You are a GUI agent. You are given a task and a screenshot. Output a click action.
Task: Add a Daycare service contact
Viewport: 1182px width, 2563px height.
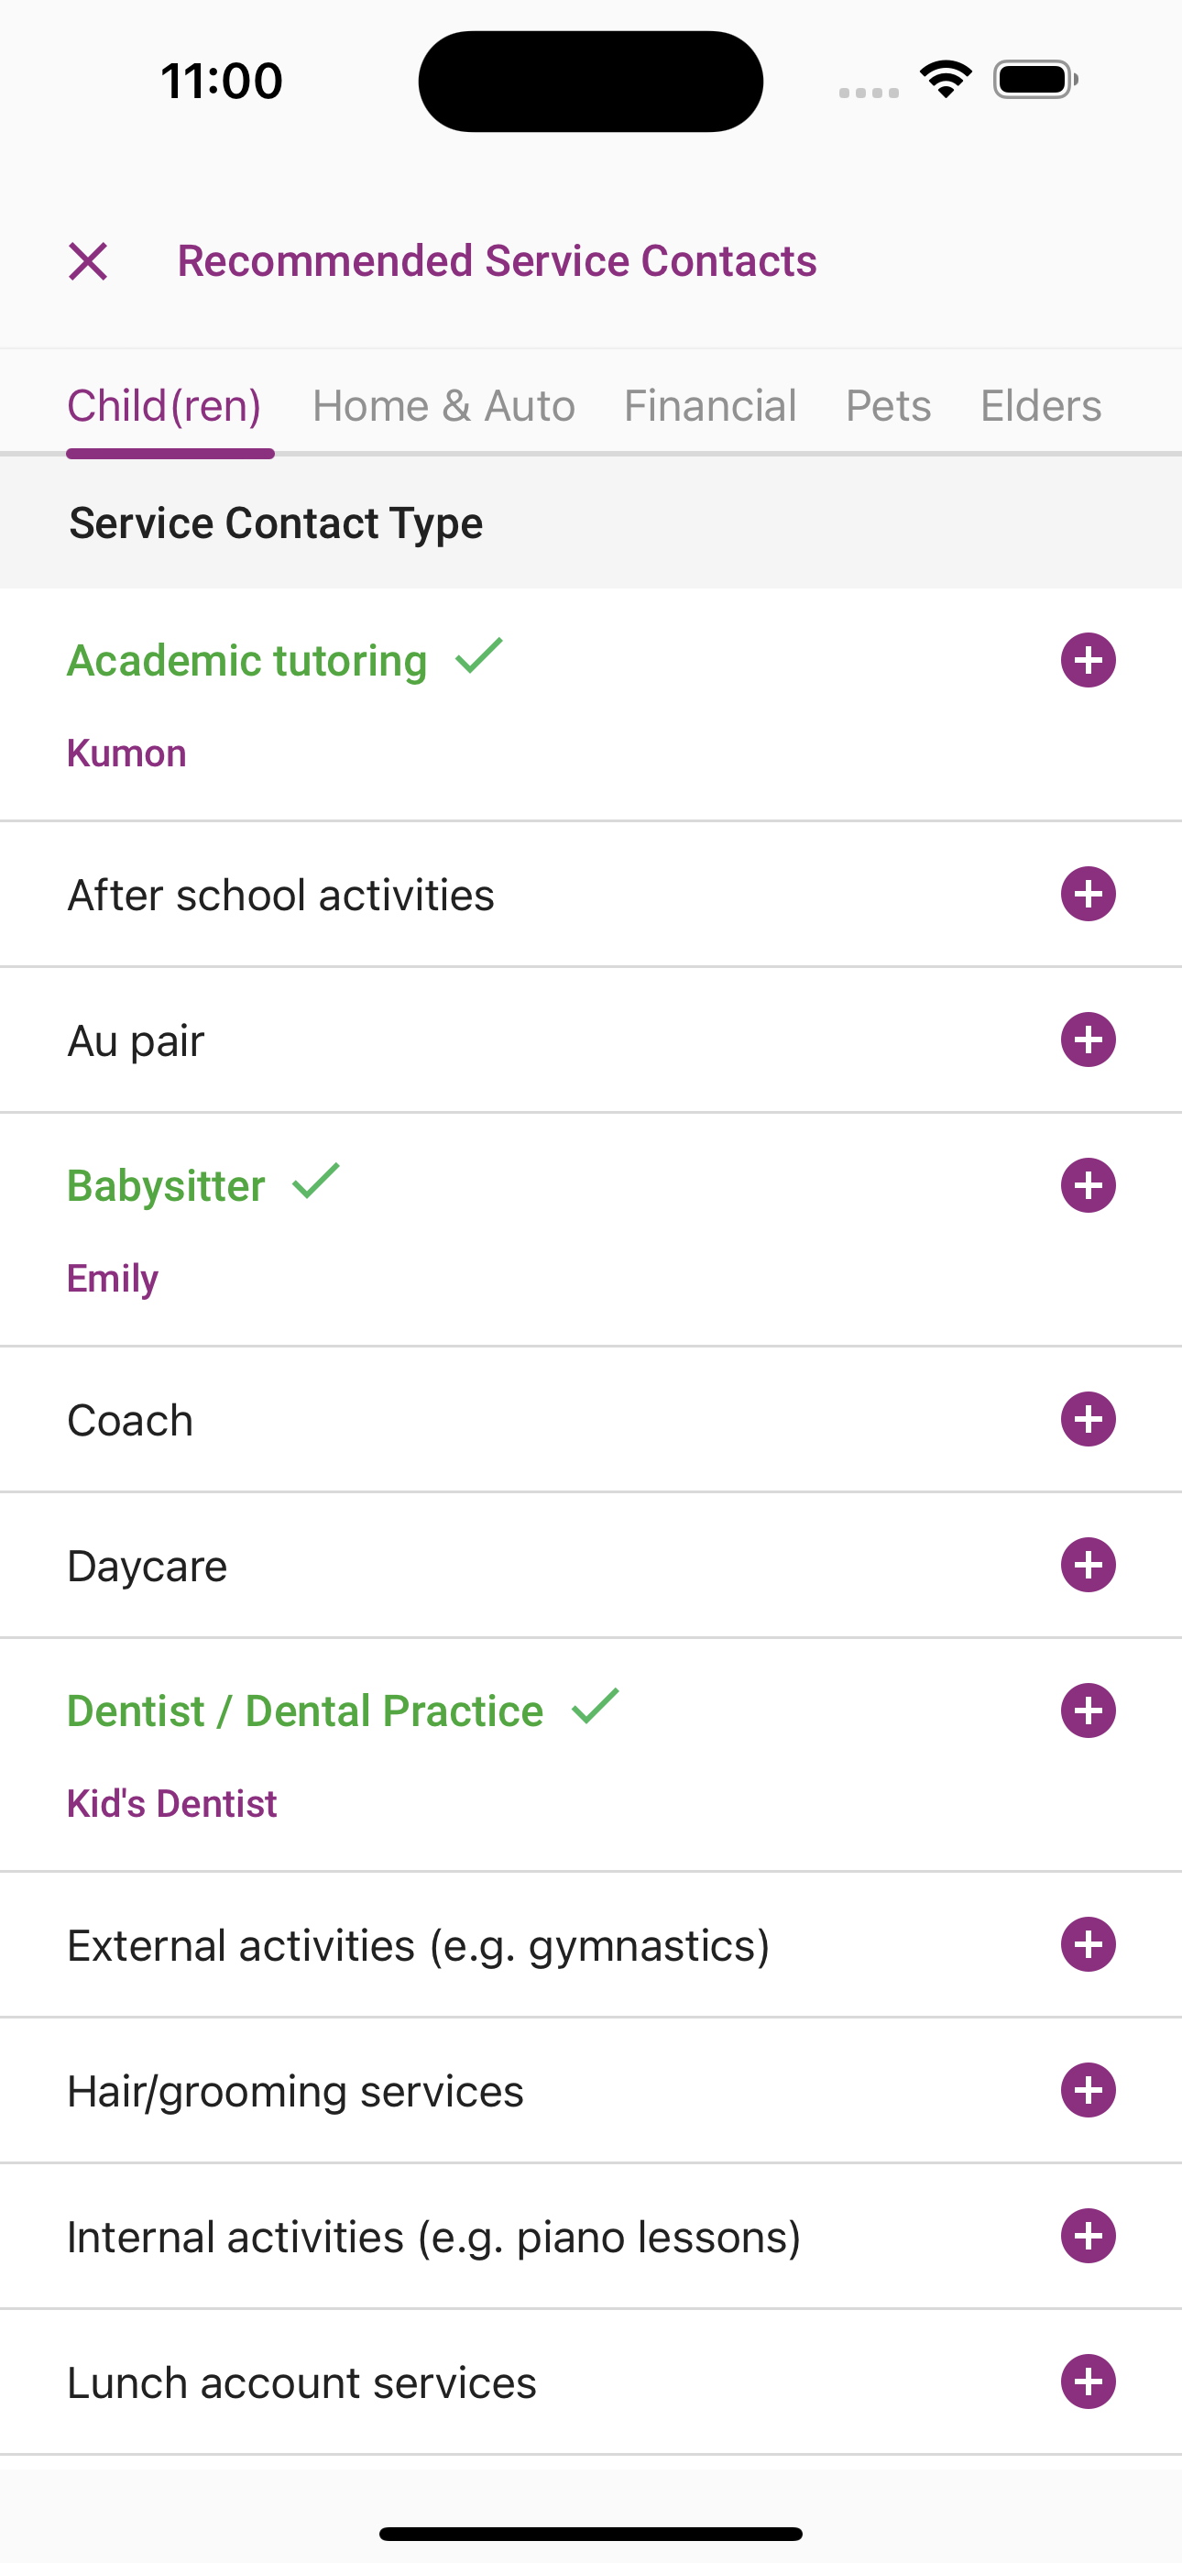(1088, 1565)
